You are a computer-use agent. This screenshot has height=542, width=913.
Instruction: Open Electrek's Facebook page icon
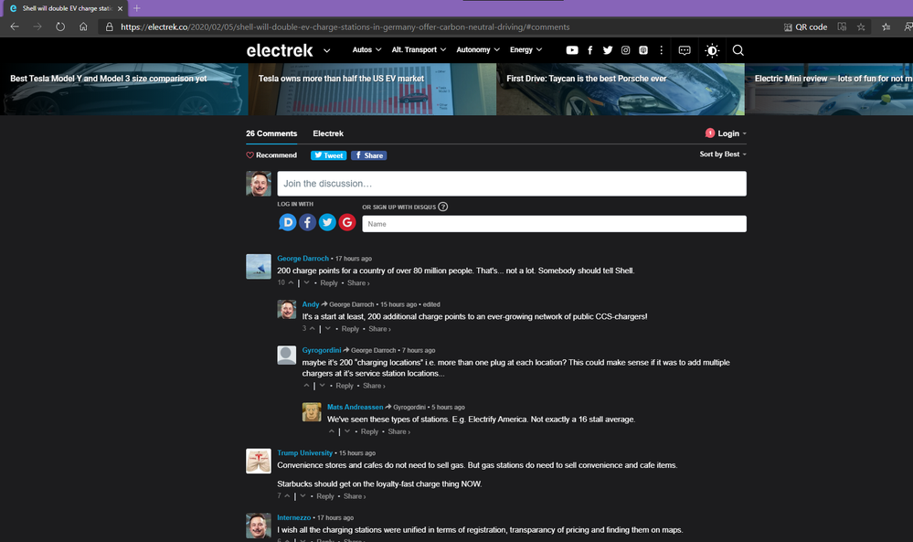[x=589, y=50]
